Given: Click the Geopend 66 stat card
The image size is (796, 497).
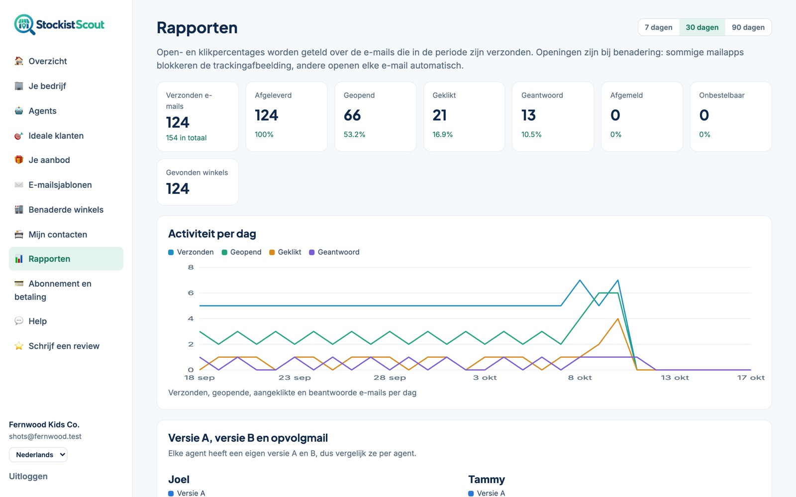Looking at the screenshot, I should [x=376, y=117].
